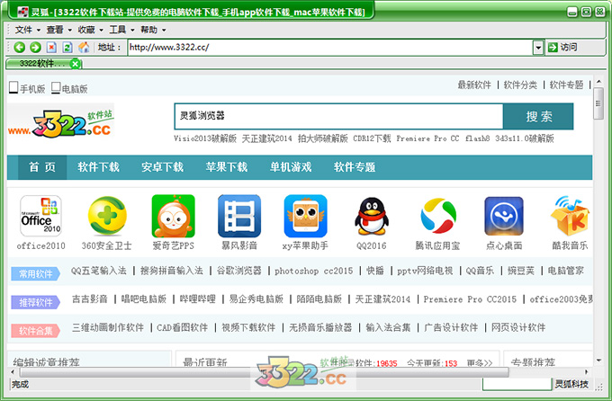
Task: Open the 工具 menu
Action: tap(121, 30)
